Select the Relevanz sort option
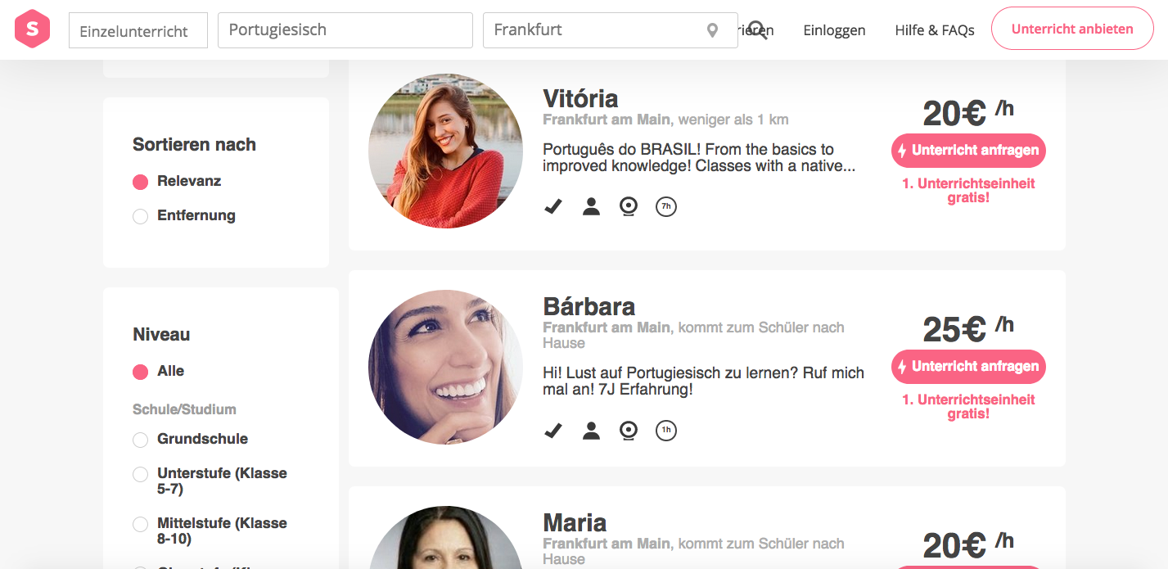This screenshot has width=1168, height=569. pos(141,182)
